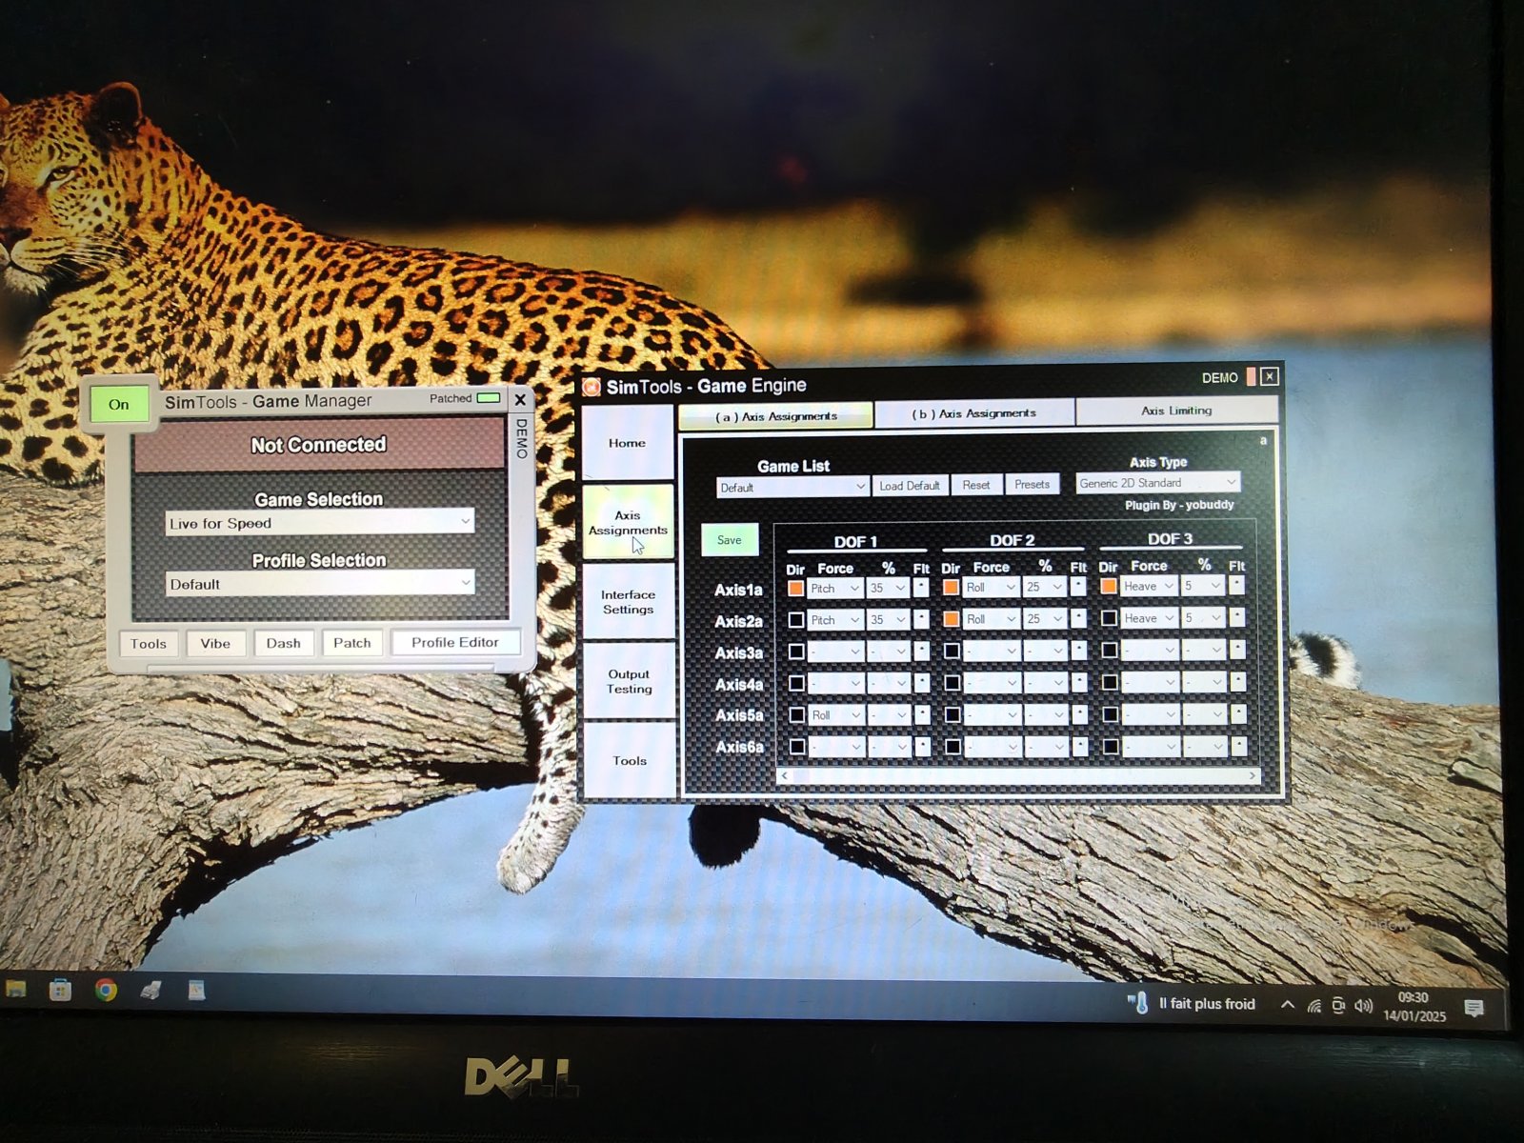The width and height of the screenshot is (1524, 1143).
Task: Launch Google Chrome from the taskbar
Action: (106, 991)
